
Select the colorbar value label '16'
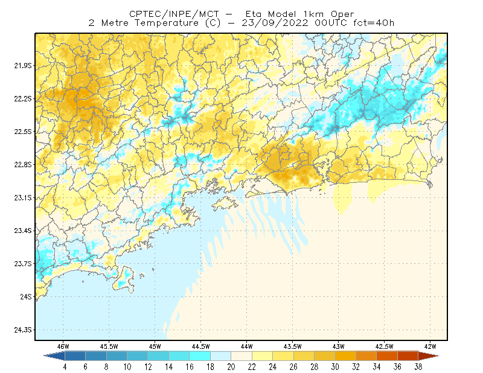tap(190, 367)
